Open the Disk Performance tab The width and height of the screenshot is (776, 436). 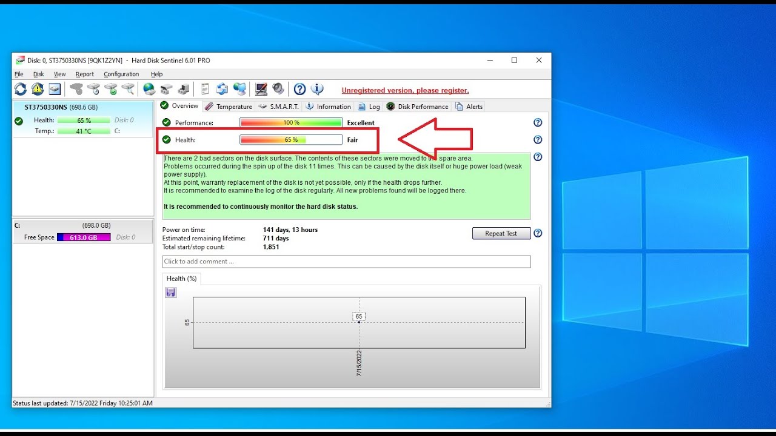coord(418,107)
